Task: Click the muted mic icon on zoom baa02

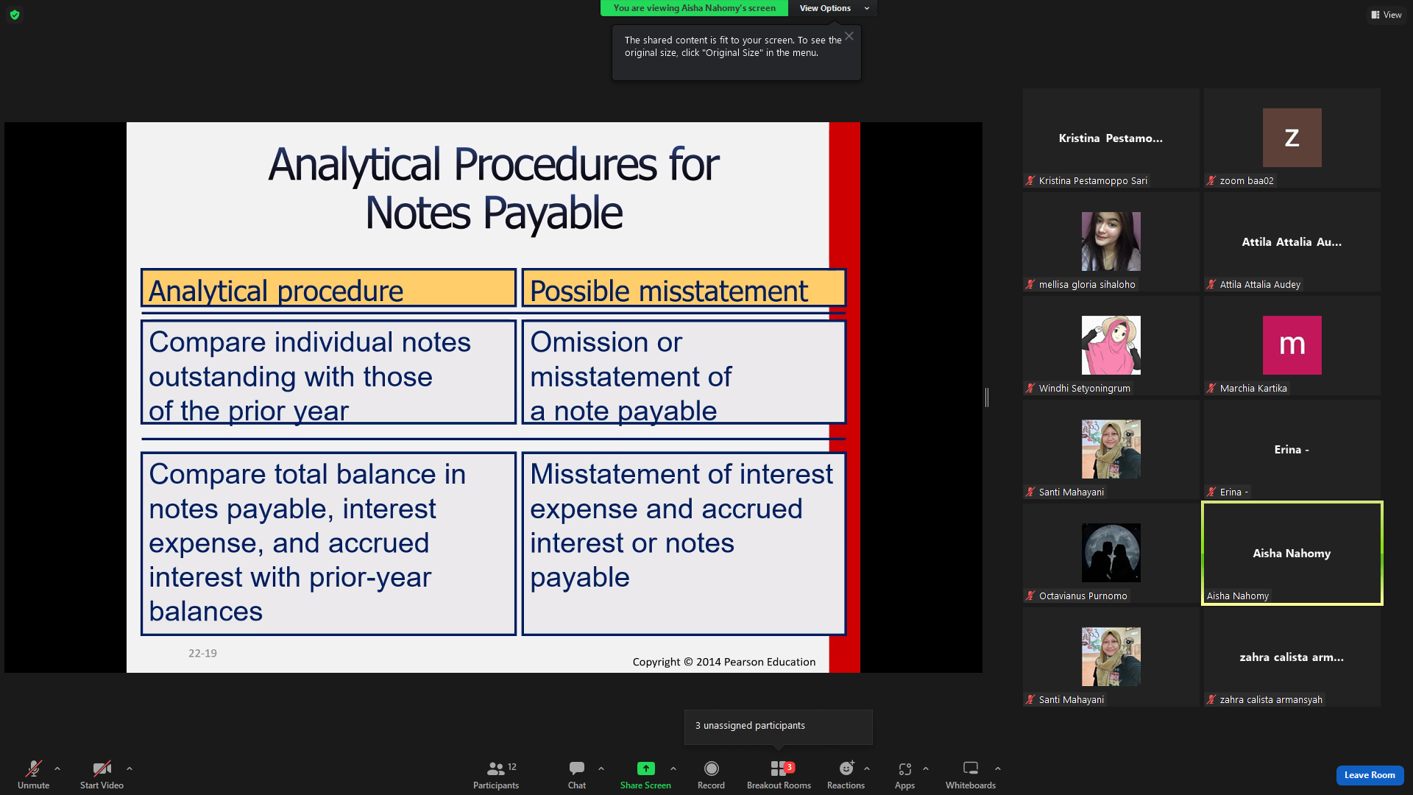Action: click(x=1211, y=180)
